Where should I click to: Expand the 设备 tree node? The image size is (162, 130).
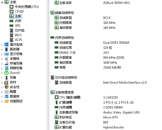(x=2, y=78)
